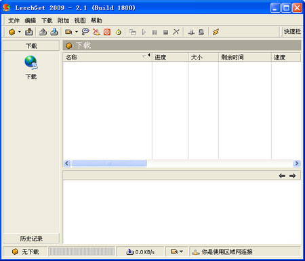Click the status bar progress bar
The image size is (305, 261).
coord(82,252)
